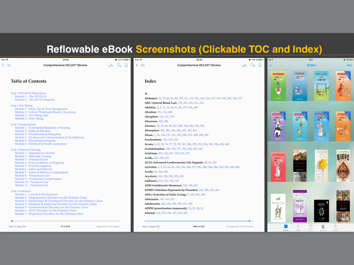The image size is (354, 265).
Task: Click page 440 in the Abortion index entry
Action: pyautogui.click(x=170, y=112)
